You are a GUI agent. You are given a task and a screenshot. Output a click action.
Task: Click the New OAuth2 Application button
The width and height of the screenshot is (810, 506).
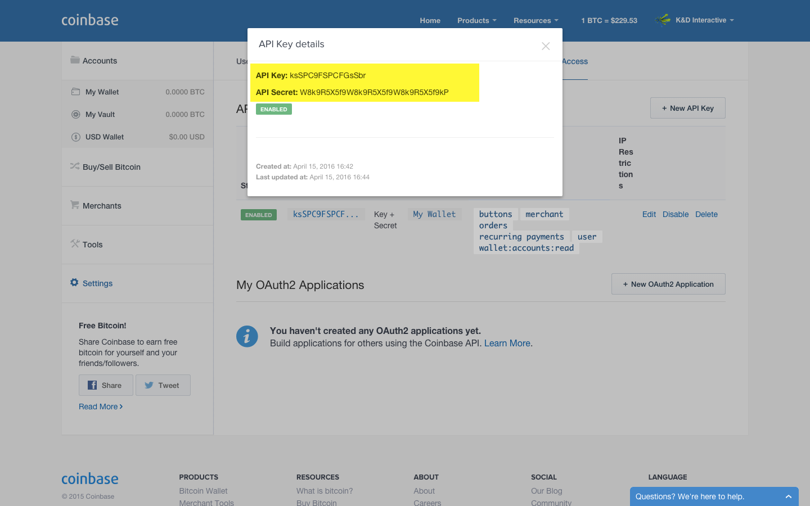[668, 284]
